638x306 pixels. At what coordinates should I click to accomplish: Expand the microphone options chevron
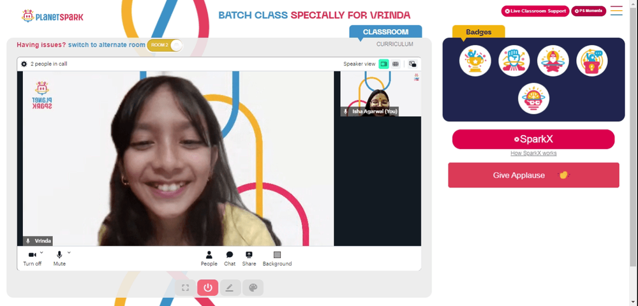pos(69,252)
